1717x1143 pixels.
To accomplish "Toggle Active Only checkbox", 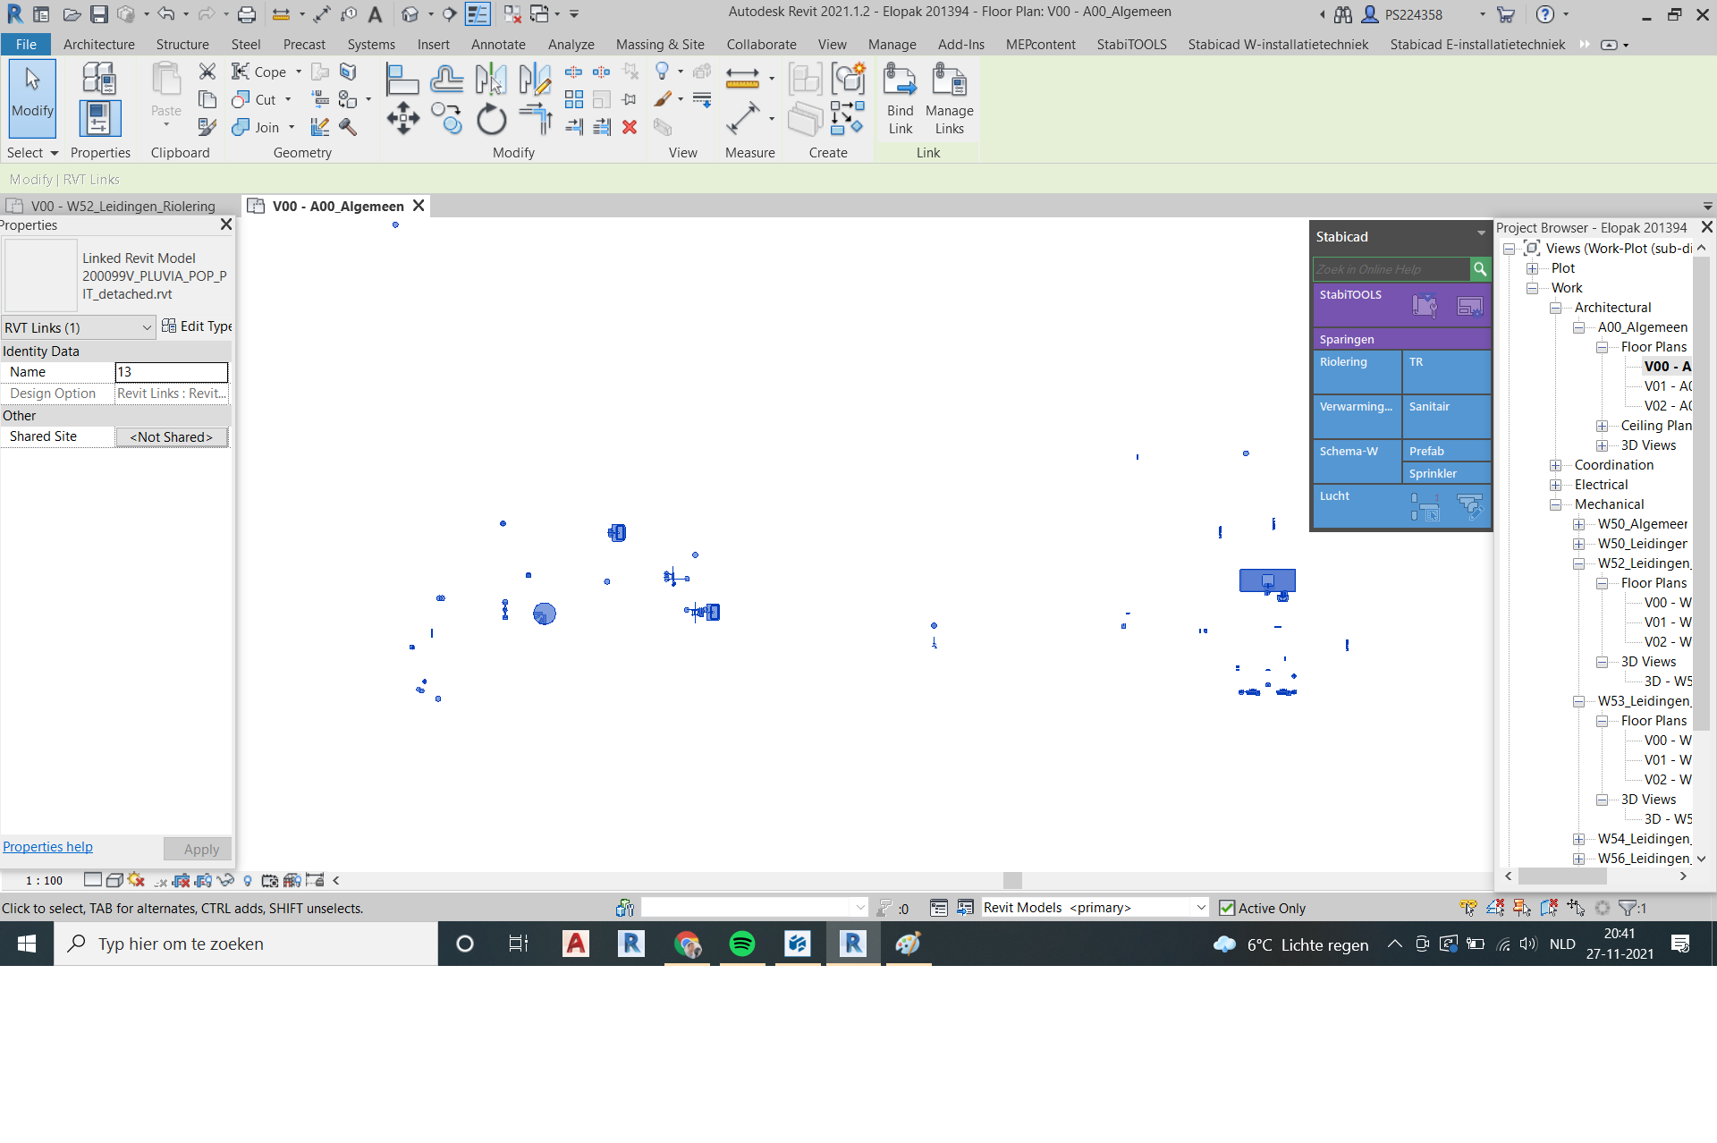I will pos(1227,908).
